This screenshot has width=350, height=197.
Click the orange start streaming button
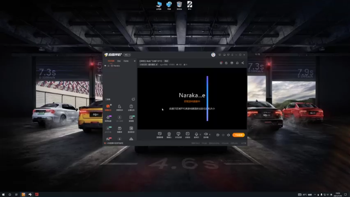(x=238, y=135)
